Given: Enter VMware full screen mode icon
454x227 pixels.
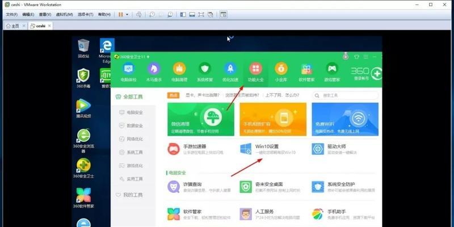Looking at the screenshot, I should (201, 14).
